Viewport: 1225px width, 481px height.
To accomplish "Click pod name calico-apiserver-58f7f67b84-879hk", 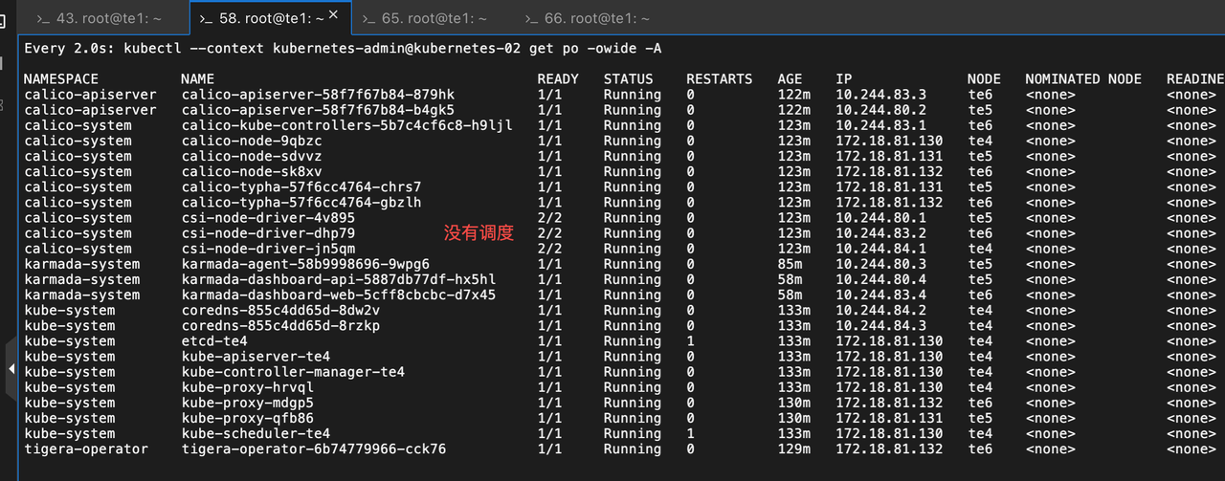I will click(318, 95).
